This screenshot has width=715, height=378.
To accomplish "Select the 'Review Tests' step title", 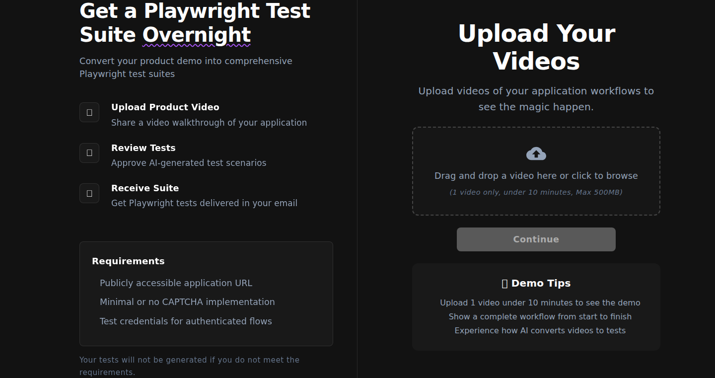I will click(143, 148).
